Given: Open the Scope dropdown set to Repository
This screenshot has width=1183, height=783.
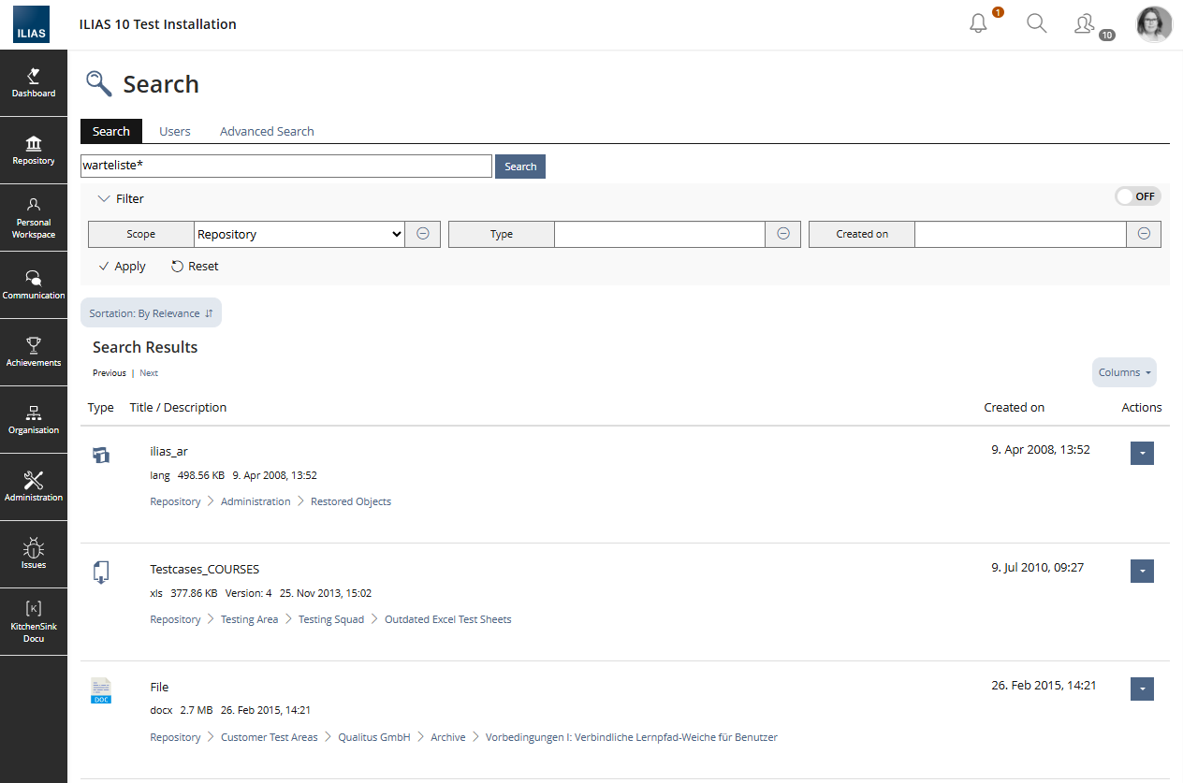Looking at the screenshot, I should coord(299,234).
